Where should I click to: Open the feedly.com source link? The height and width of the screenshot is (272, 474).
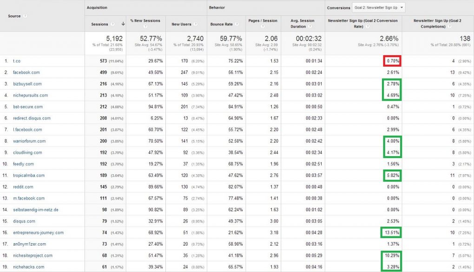pyautogui.click(x=23, y=164)
